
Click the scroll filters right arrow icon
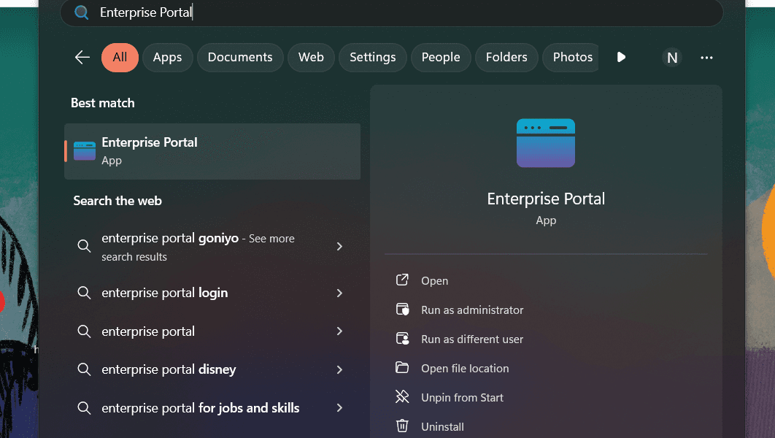click(x=621, y=58)
